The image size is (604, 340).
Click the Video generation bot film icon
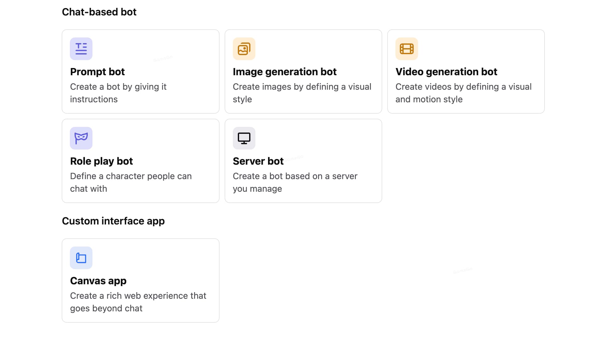406,49
